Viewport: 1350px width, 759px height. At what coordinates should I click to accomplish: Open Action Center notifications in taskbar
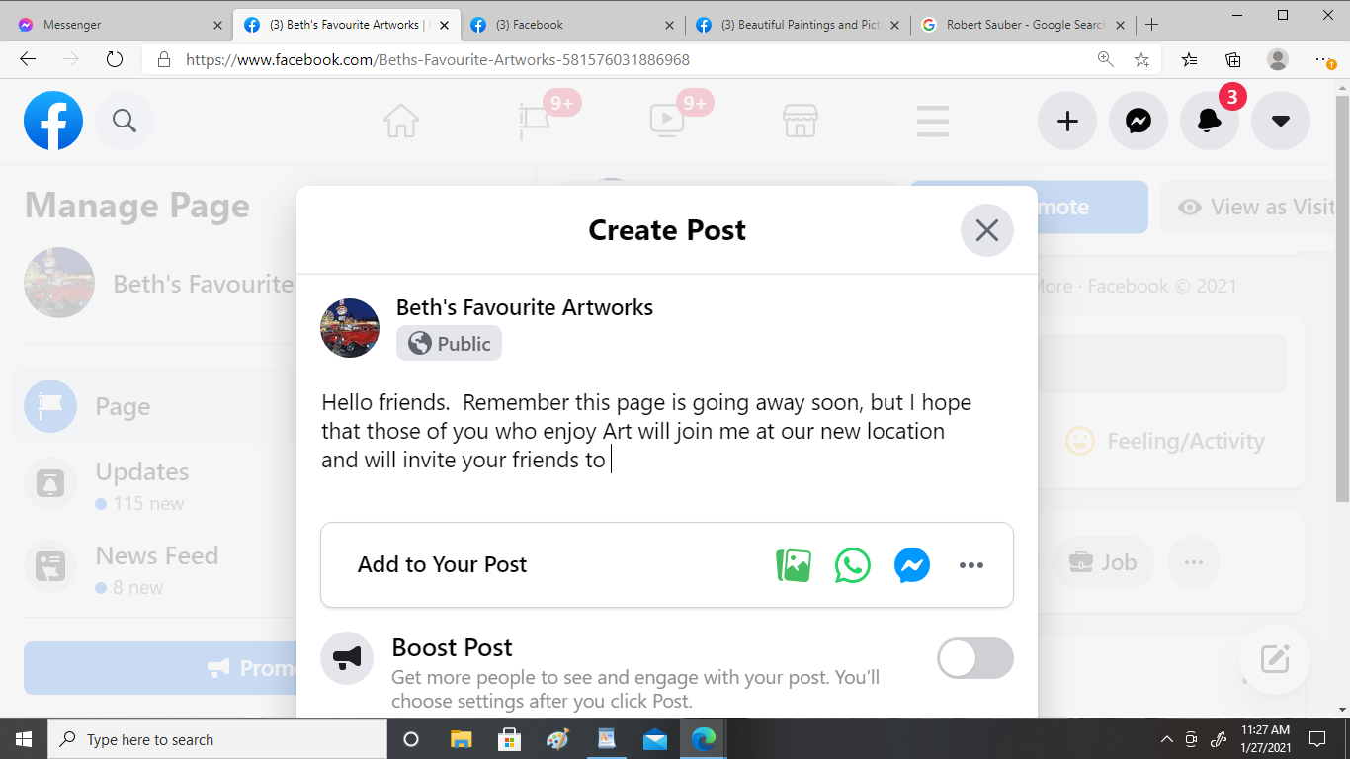(x=1316, y=739)
